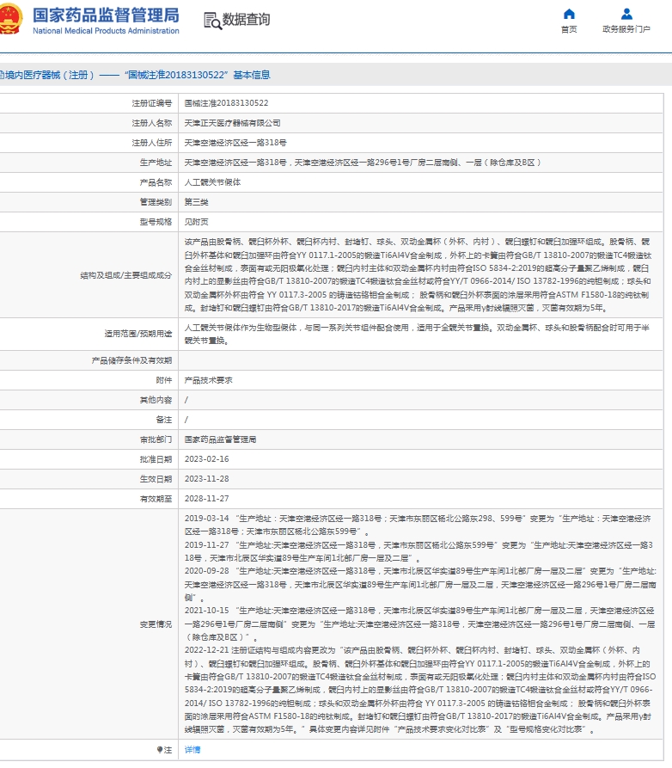Viewport: 672px width, 768px height.
Task: Click the 备注 row label
Action: pos(164,420)
